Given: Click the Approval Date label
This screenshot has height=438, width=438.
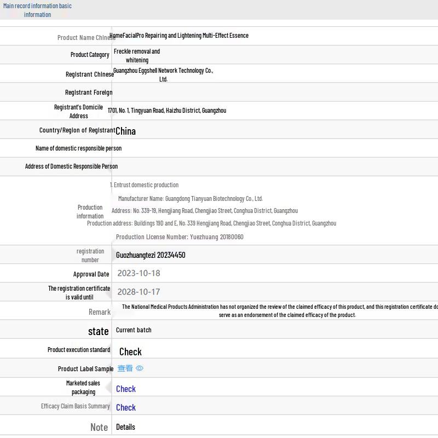Looking at the screenshot, I should coord(91,274).
